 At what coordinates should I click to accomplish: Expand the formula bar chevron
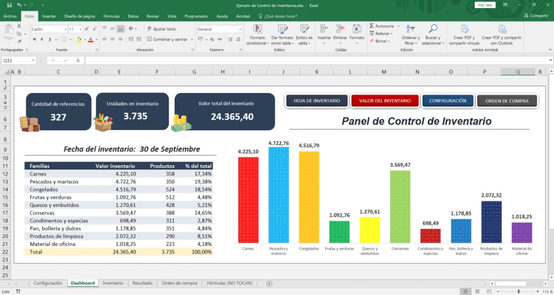click(550, 61)
